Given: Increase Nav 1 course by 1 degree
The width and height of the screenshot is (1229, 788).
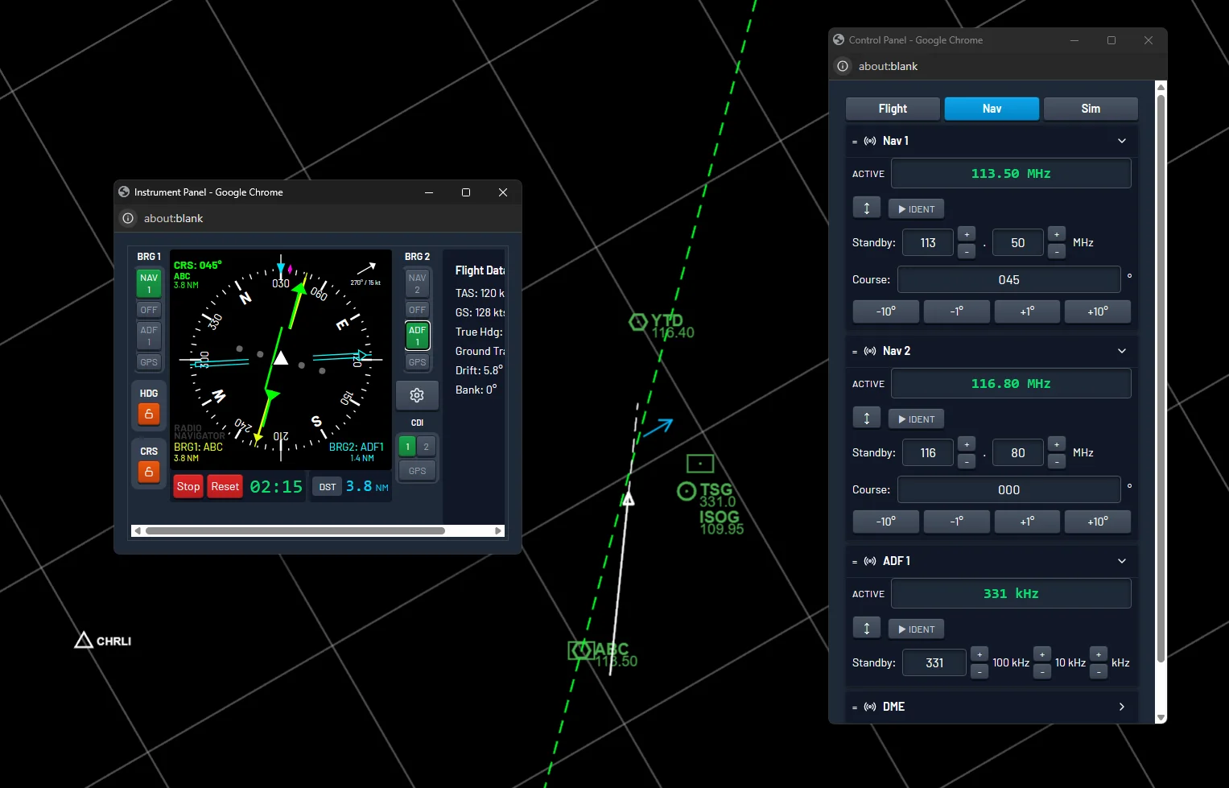Looking at the screenshot, I should coord(1027,311).
